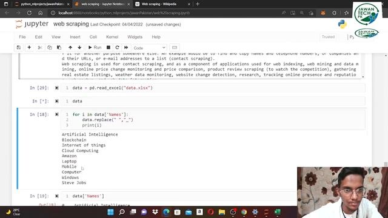Run the selected cell
The width and height of the screenshot is (388, 218).
pos(95,47)
